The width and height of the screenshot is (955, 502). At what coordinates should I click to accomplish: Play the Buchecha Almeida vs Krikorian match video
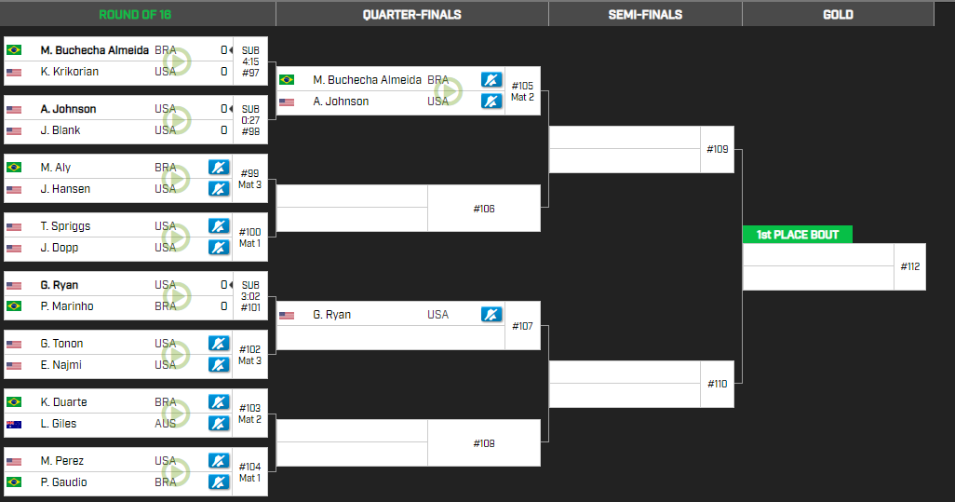coord(177,61)
